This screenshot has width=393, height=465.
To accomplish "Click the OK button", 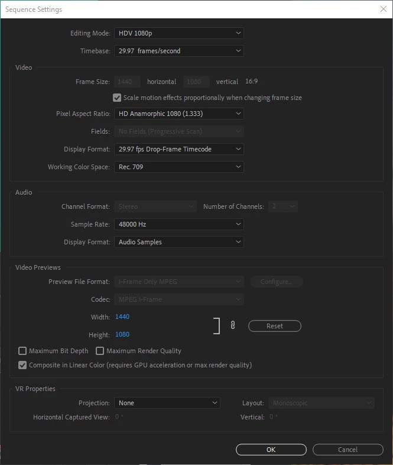I will [x=271, y=450].
